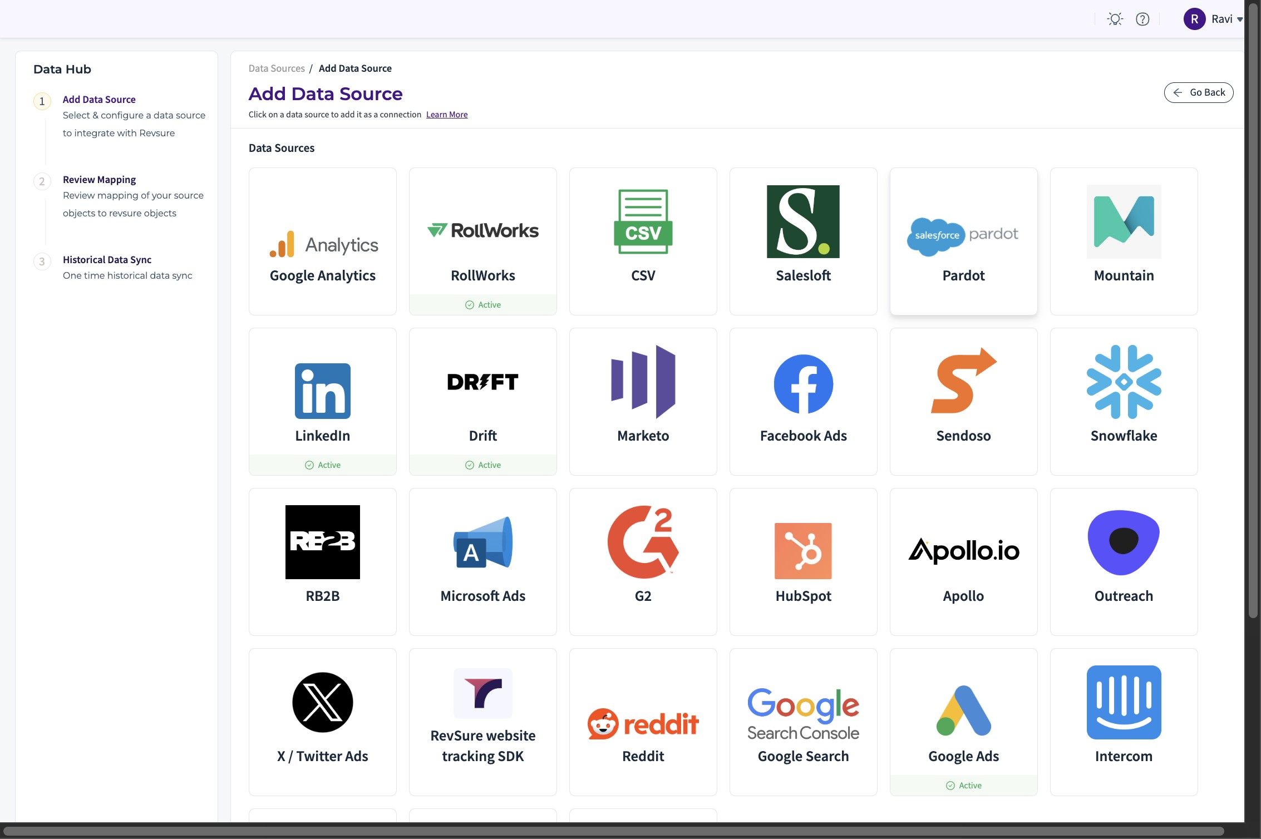The height and width of the screenshot is (839, 1261).
Task: Open the Intercom connector icon
Action: point(1124,702)
